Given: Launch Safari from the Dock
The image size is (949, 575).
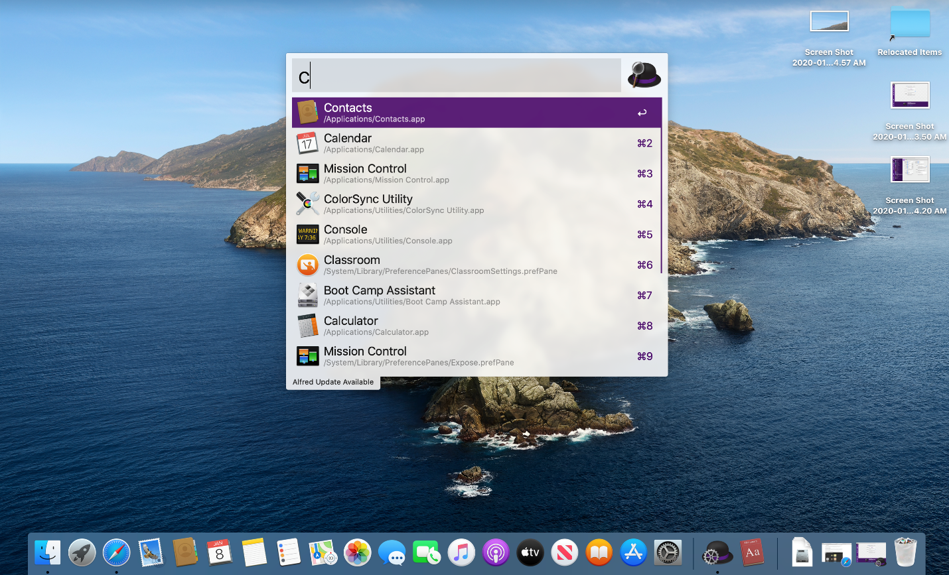Looking at the screenshot, I should 117,552.
